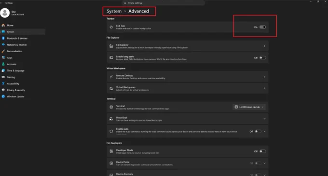
Task: Click the Bluetooth & devices icon
Action: click(x=3, y=38)
